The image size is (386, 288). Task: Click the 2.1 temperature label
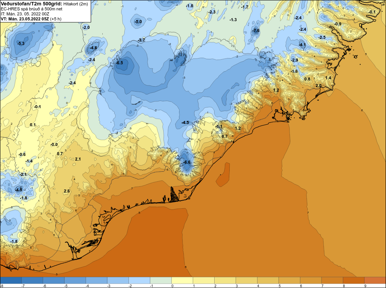[78, 159]
